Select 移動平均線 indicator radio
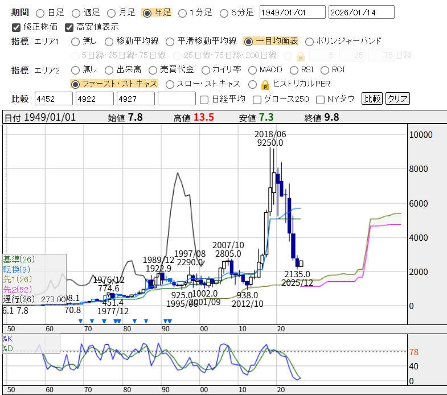This screenshot has width=447, height=395. tap(109, 42)
